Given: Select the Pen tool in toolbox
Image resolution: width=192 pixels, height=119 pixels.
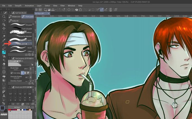Looking at the screenshot, I should coord(4,44).
